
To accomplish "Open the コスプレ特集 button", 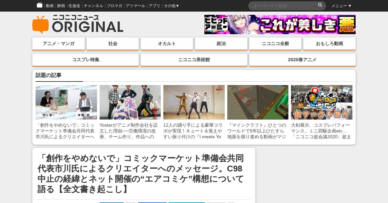I will coord(86,60).
